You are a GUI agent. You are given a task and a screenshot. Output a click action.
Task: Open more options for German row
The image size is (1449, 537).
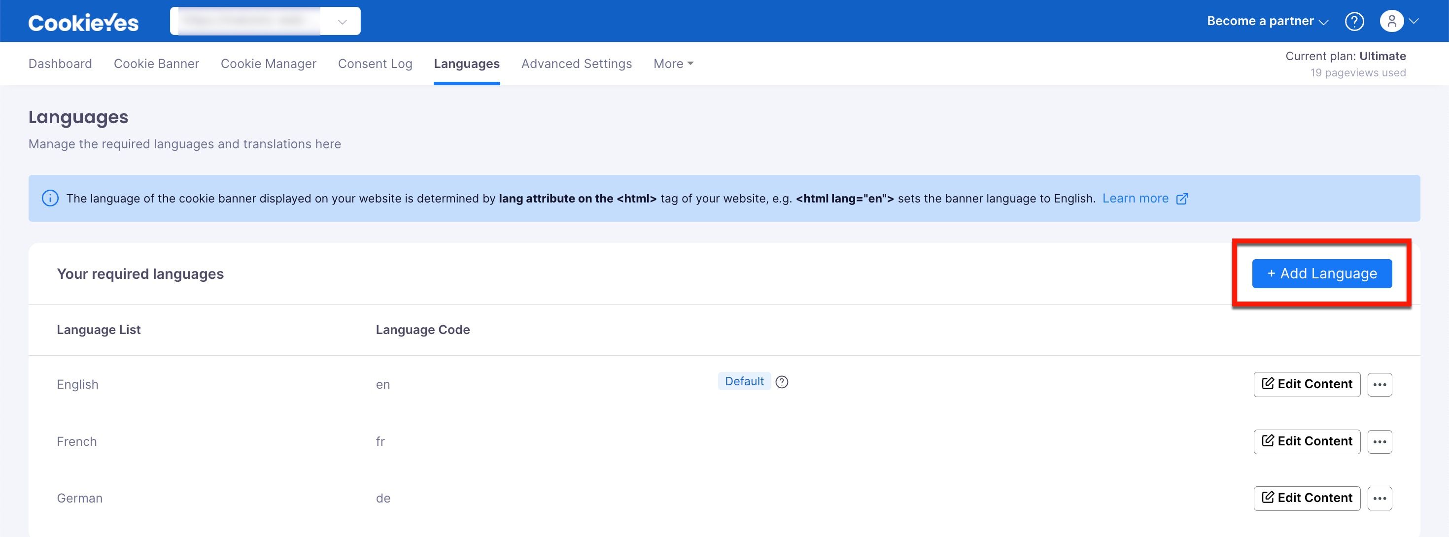(1379, 498)
